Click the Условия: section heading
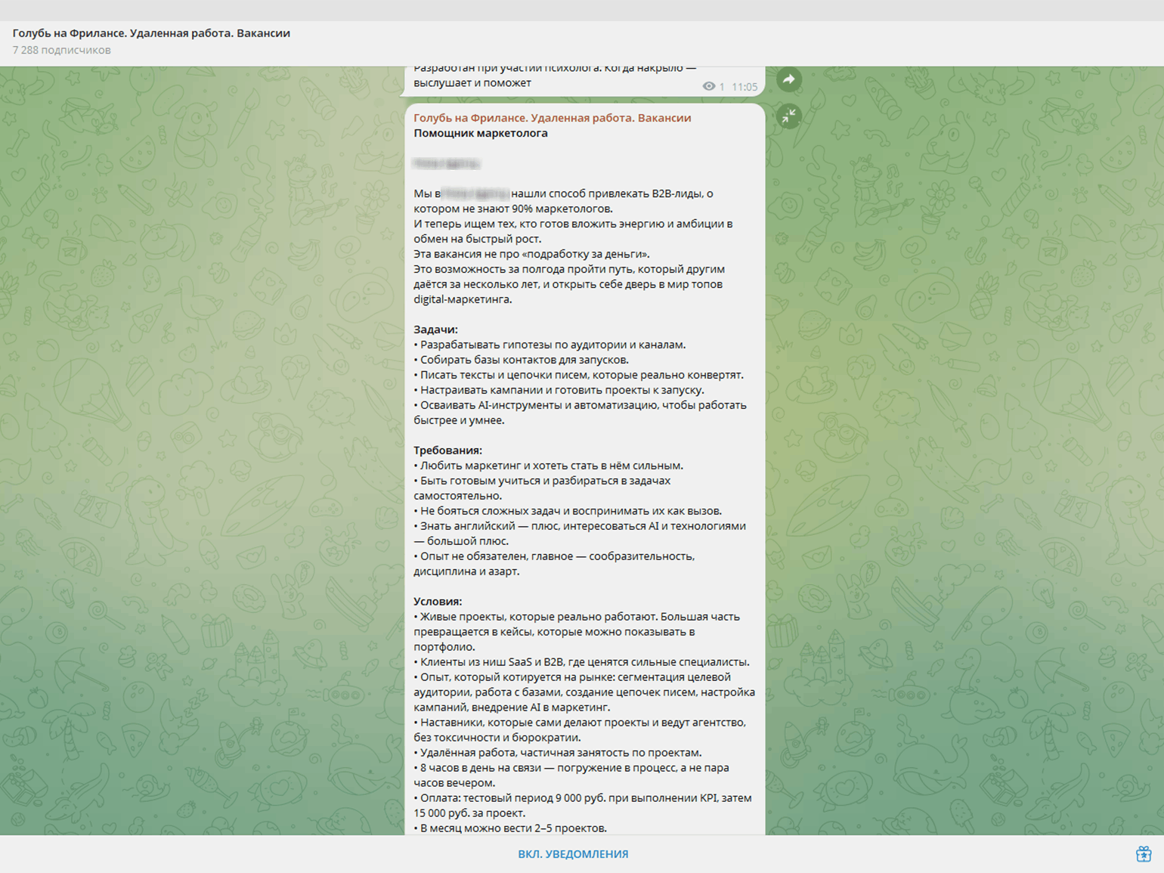1164x873 pixels. pos(438,602)
